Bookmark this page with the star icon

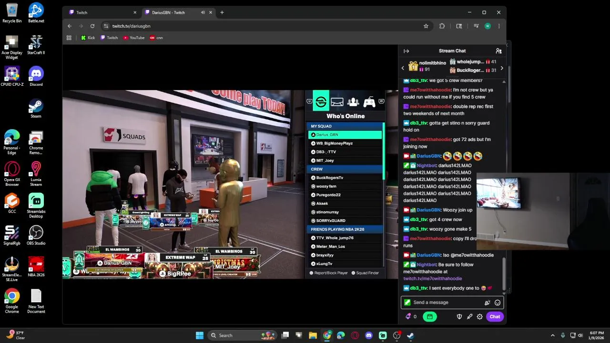click(x=426, y=26)
